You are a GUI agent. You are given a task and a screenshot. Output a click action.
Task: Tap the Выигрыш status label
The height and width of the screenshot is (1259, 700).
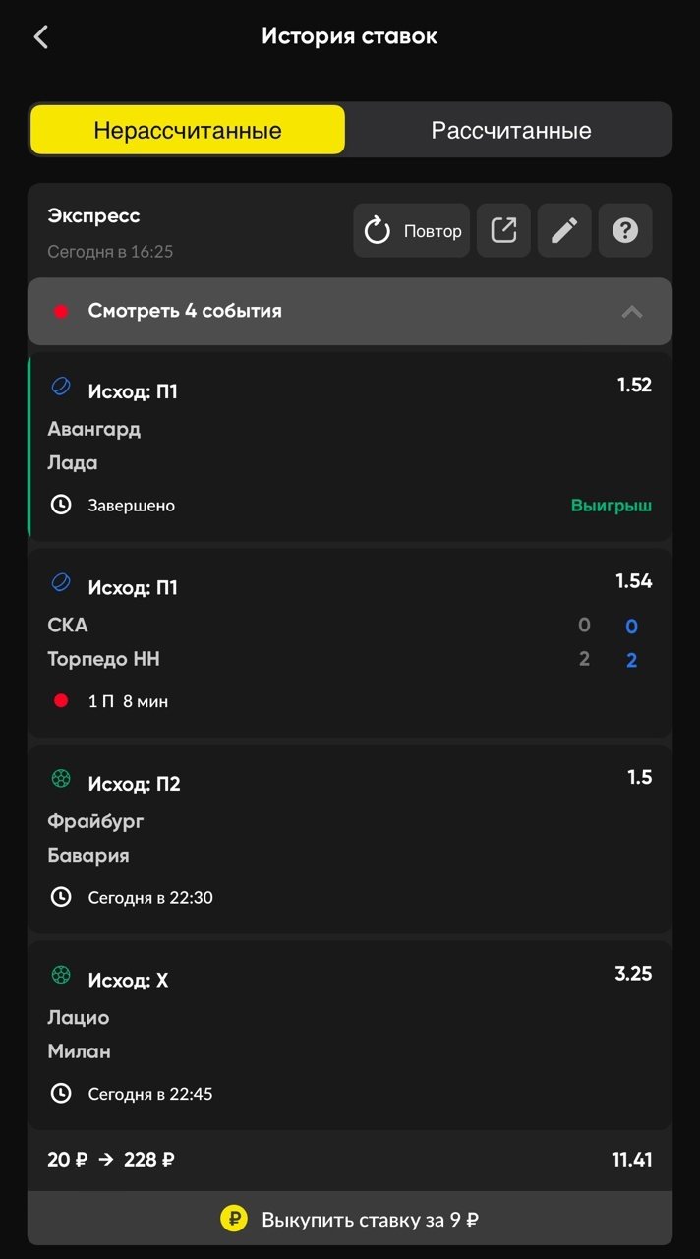click(611, 507)
